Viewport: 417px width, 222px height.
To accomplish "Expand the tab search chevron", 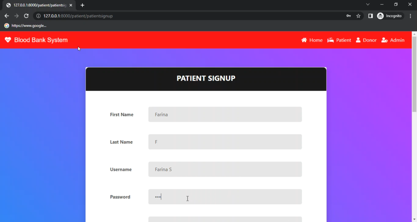I will [368, 4].
